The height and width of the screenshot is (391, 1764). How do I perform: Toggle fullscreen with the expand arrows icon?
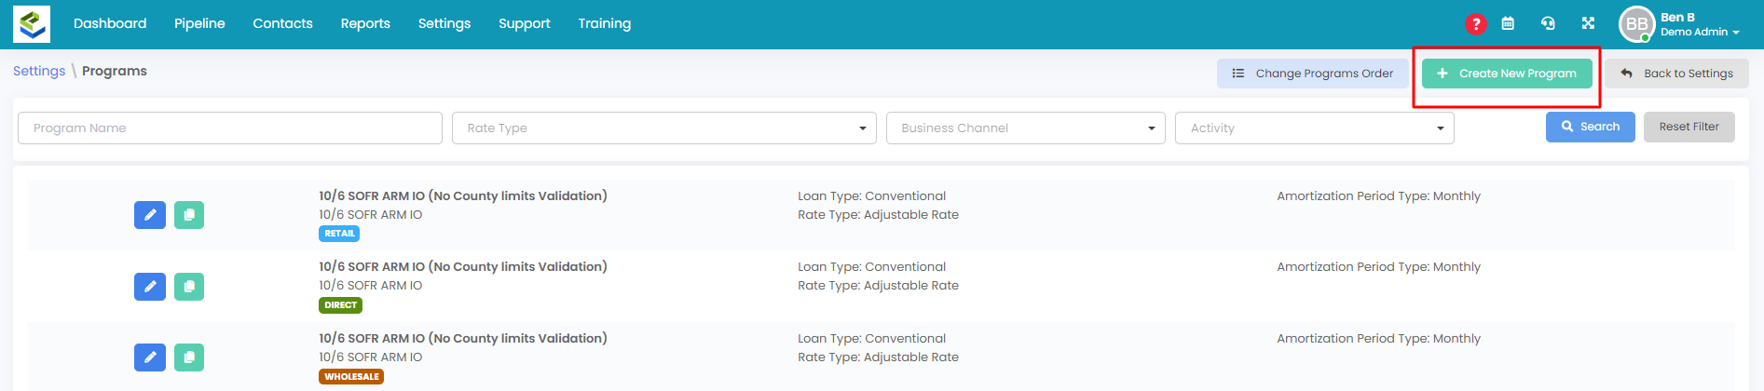(x=1588, y=24)
